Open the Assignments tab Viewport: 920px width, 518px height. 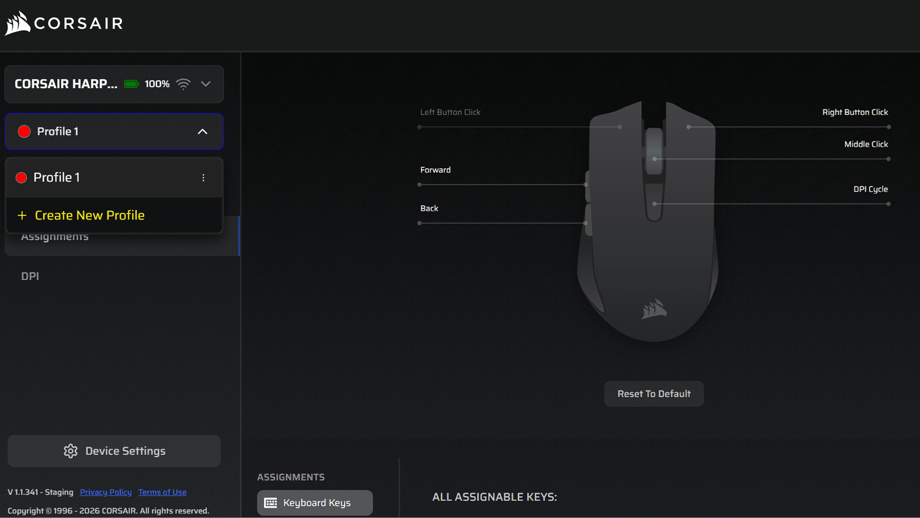pyautogui.click(x=122, y=236)
